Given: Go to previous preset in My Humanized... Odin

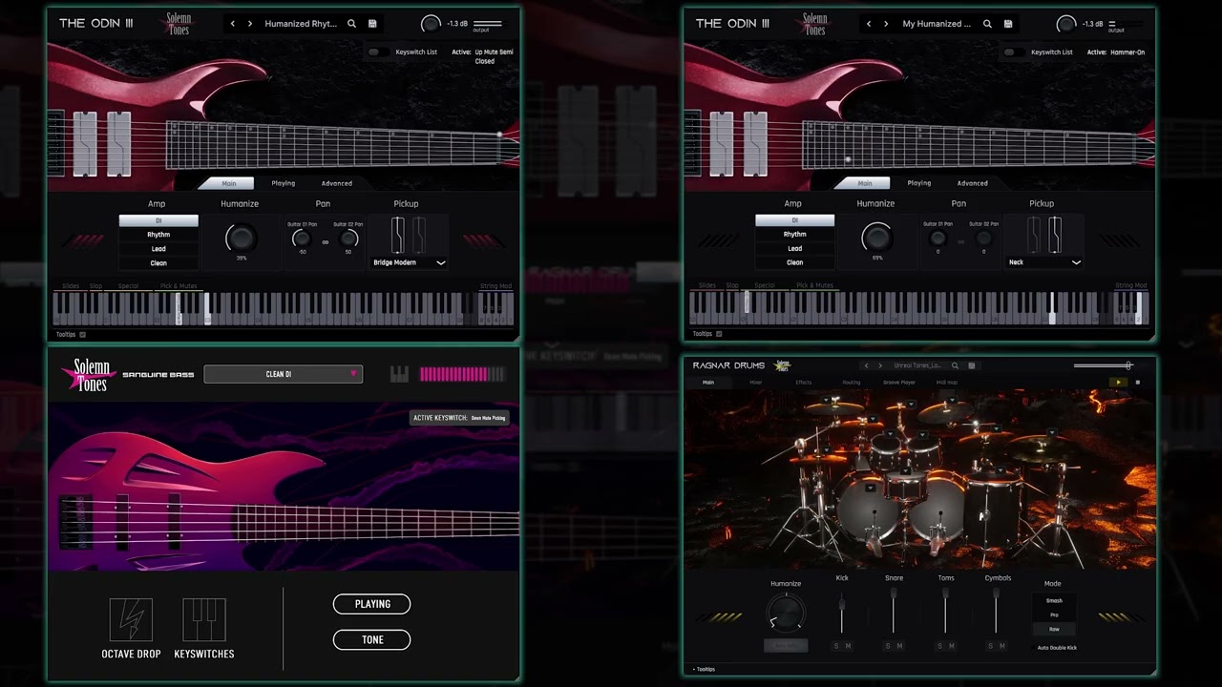Looking at the screenshot, I should (x=869, y=24).
